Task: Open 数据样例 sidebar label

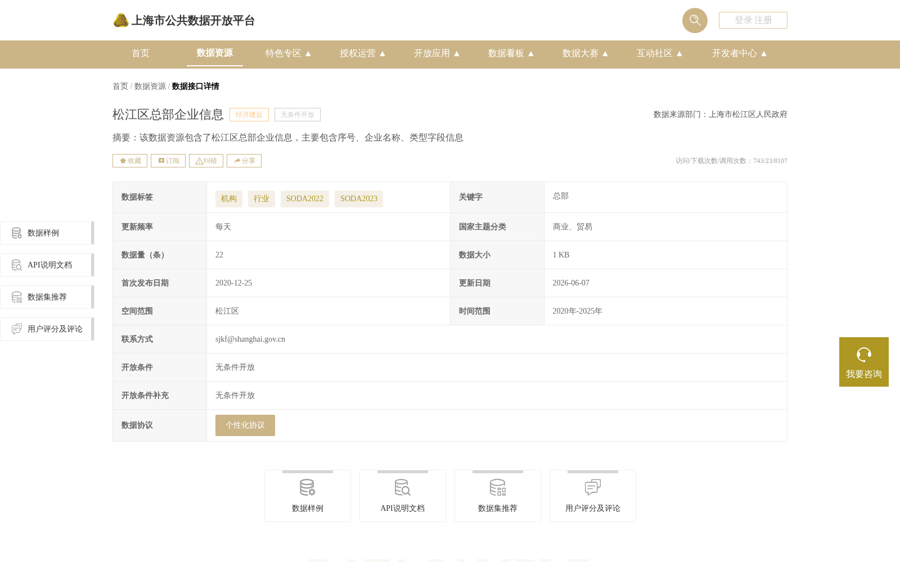Action: click(x=43, y=233)
